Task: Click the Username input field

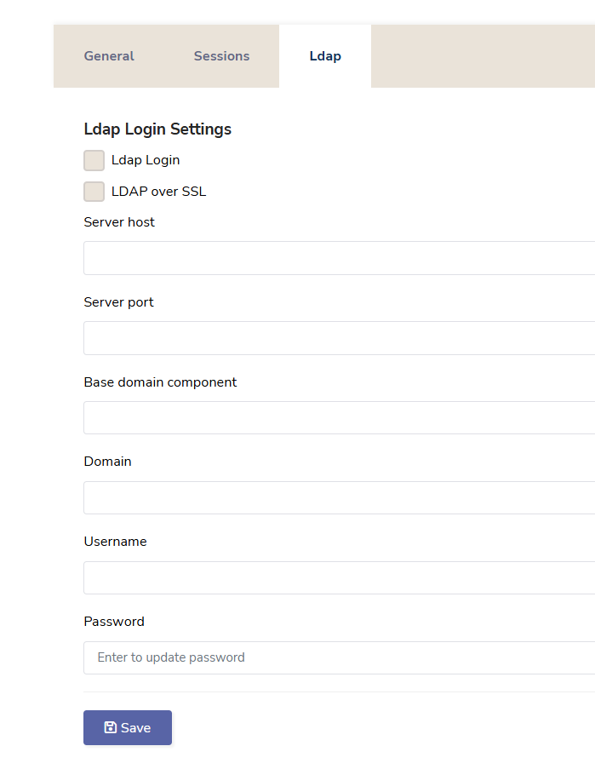Action: 339,577
